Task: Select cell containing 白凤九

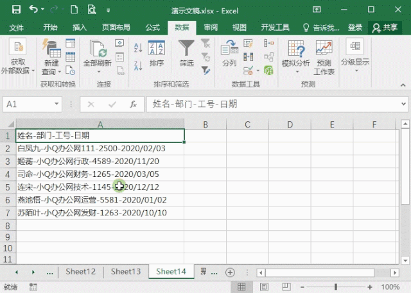Action: [100, 149]
